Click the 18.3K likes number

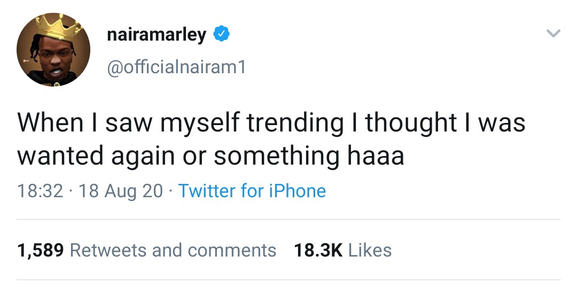(x=318, y=250)
